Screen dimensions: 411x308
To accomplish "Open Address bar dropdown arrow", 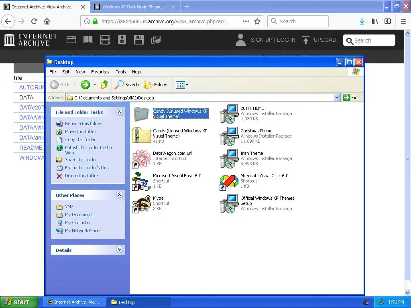I will pos(337,97).
